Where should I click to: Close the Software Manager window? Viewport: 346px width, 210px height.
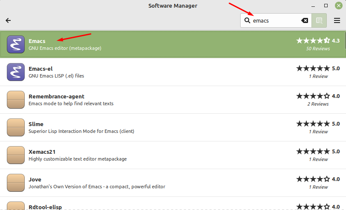(x=338, y=6)
